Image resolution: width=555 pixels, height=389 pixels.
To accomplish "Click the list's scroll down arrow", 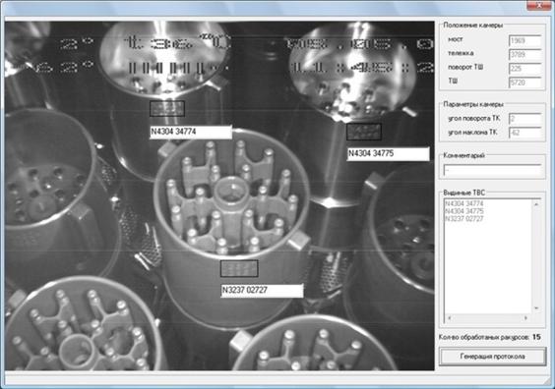I will (536, 308).
